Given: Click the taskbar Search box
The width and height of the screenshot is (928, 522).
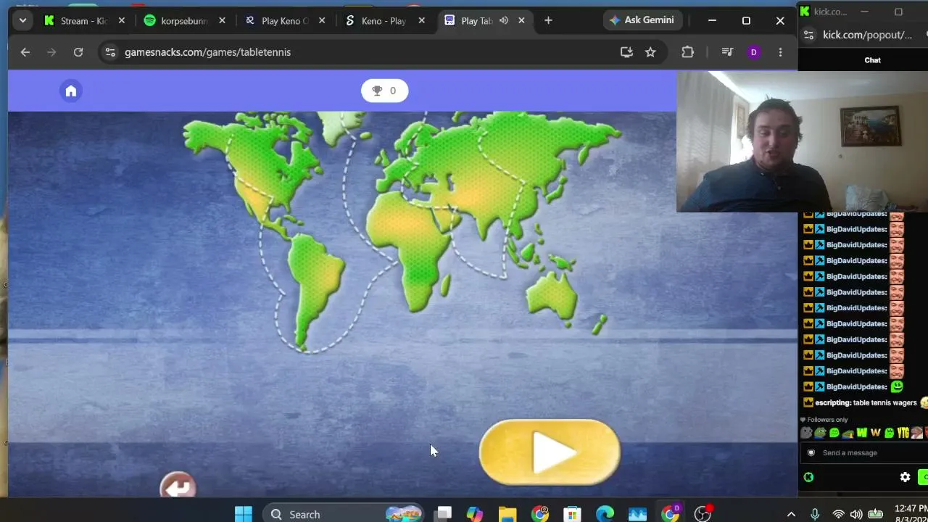Looking at the screenshot, I should tap(344, 514).
